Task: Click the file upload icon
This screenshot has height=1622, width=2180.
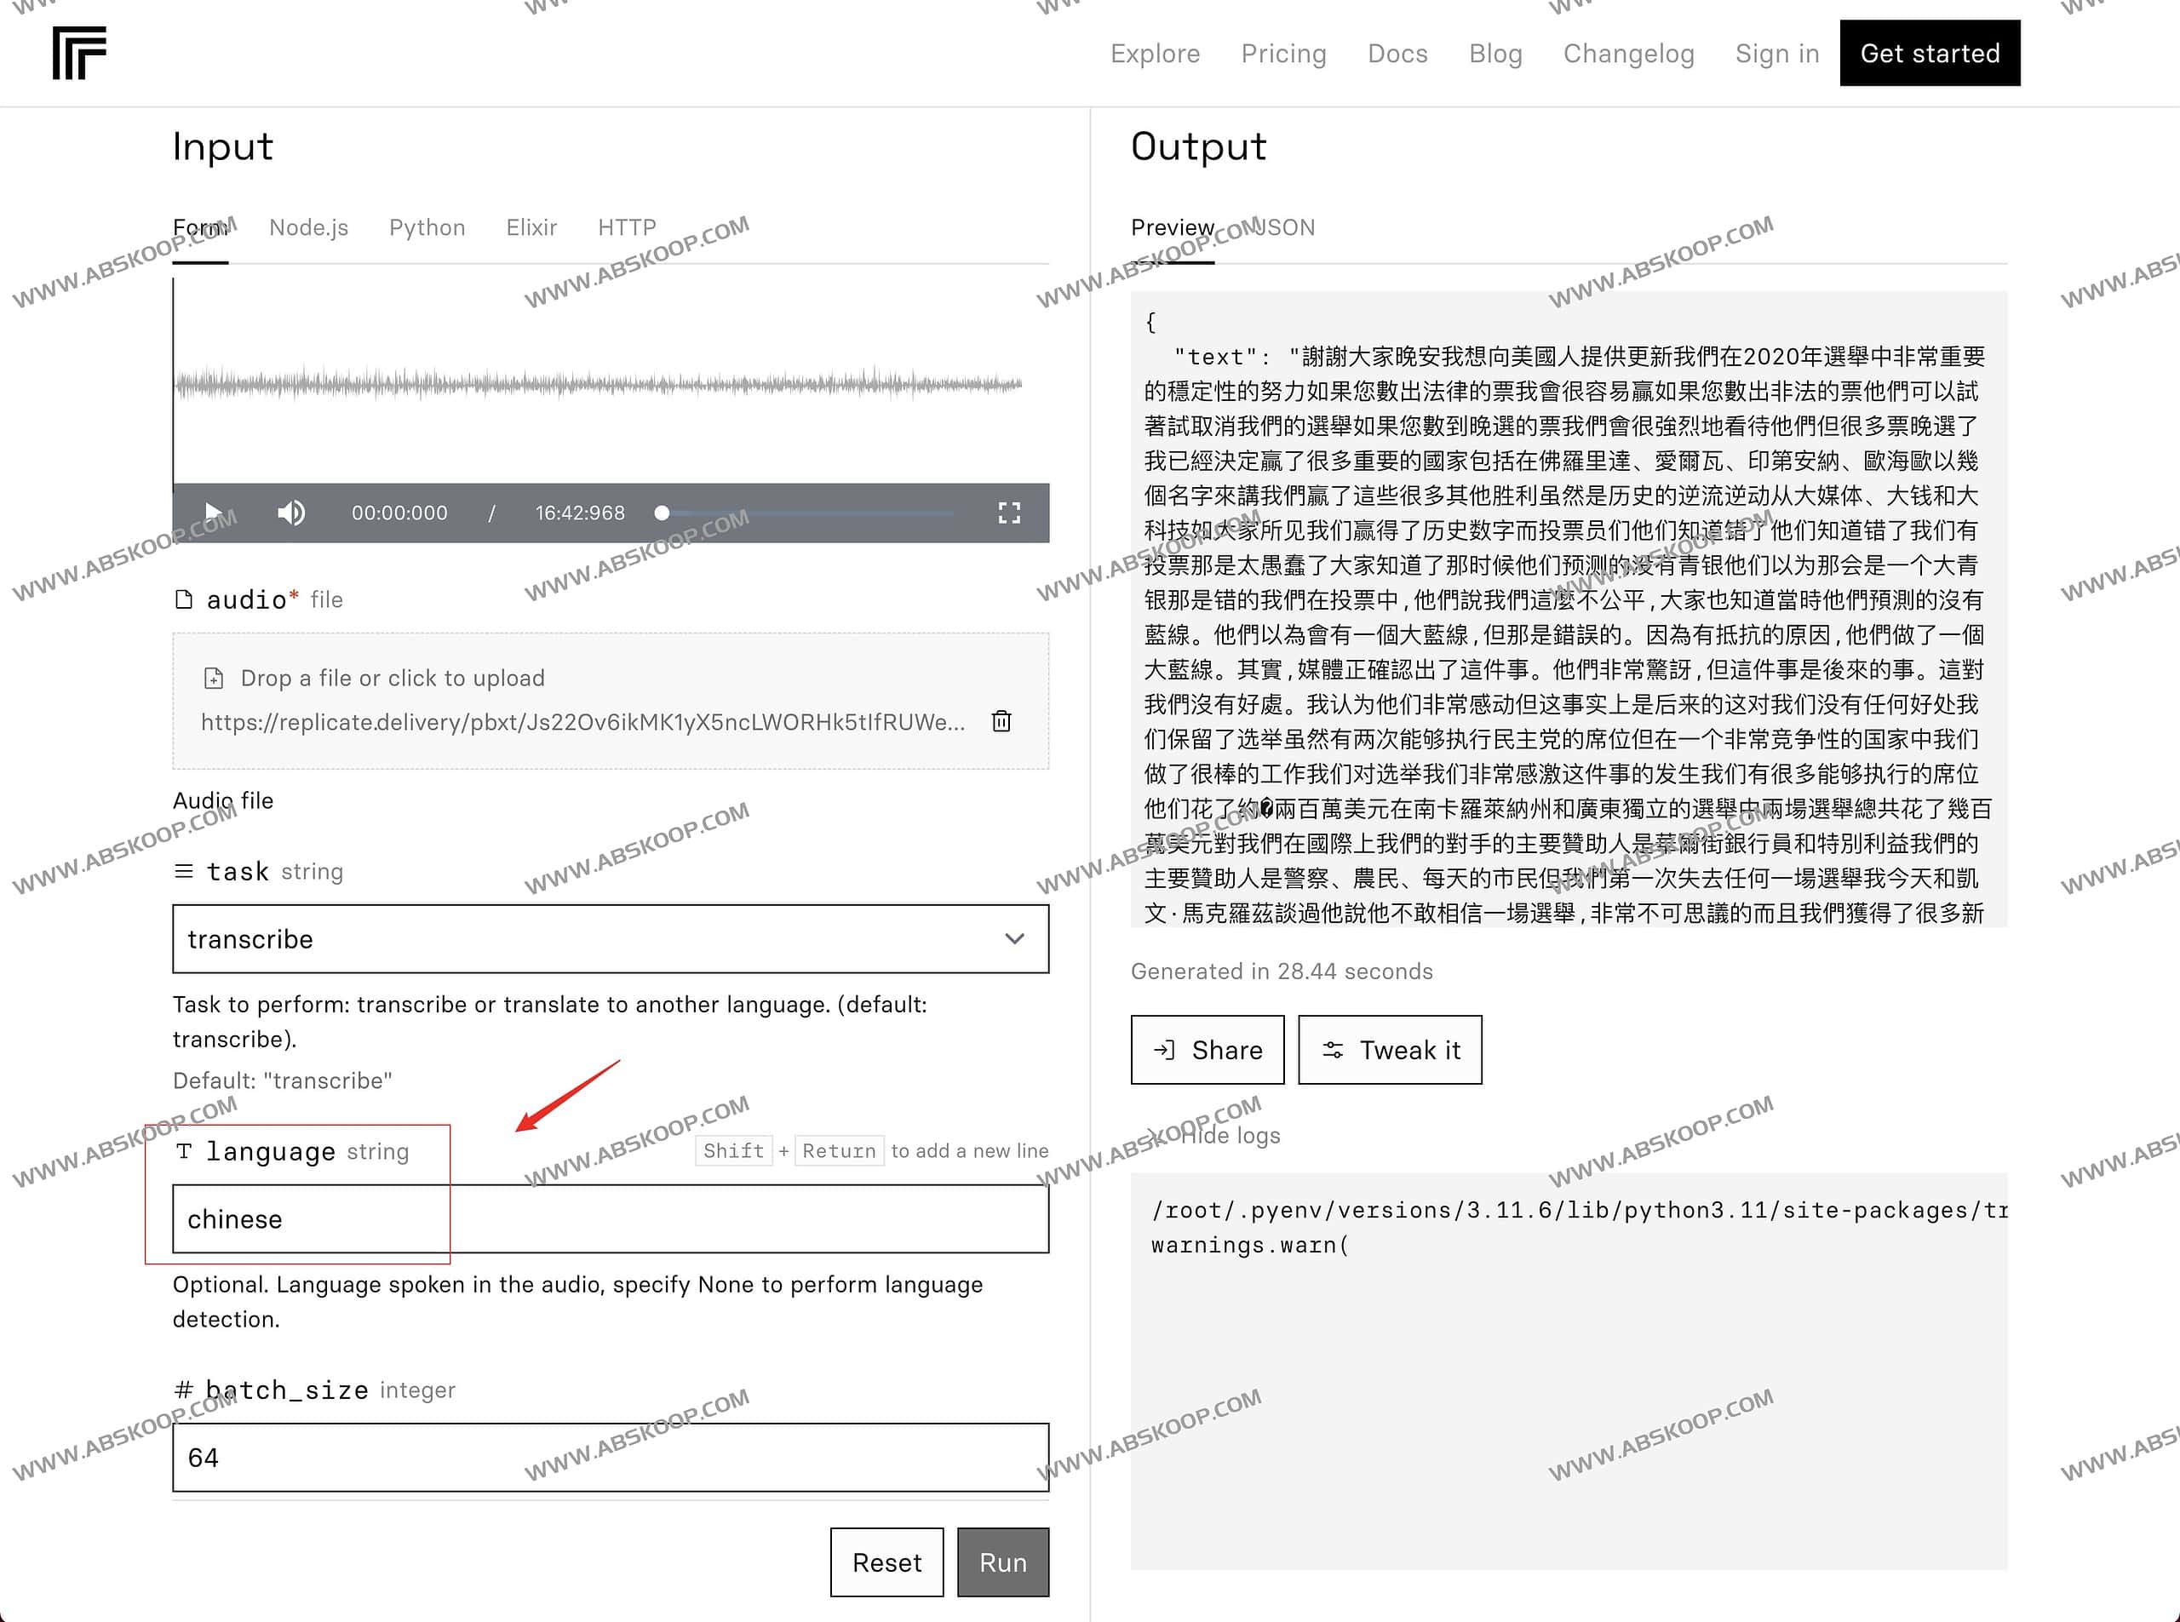Action: point(213,678)
